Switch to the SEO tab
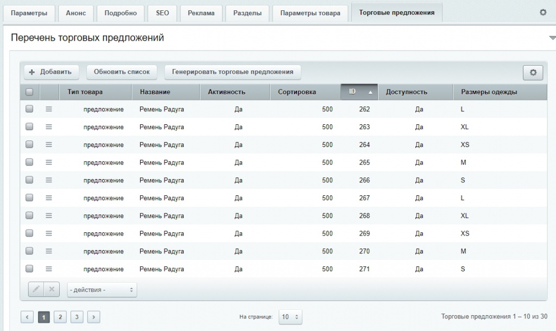 (162, 14)
